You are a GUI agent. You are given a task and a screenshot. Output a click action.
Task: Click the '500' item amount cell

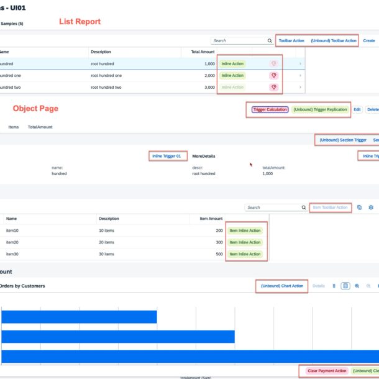tap(219, 254)
